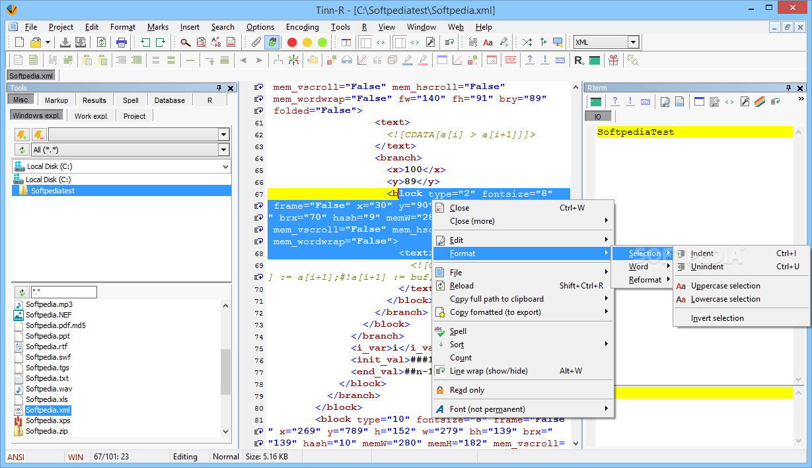This screenshot has height=468, width=812.
Task: Open the All (*.*) filter dropdown
Action: point(223,150)
